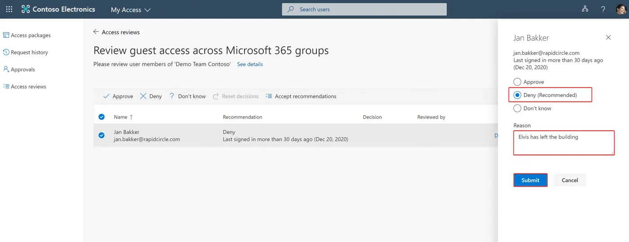Image resolution: width=629 pixels, height=242 pixels.
Task: Go back to Access reviews
Action: (116, 32)
